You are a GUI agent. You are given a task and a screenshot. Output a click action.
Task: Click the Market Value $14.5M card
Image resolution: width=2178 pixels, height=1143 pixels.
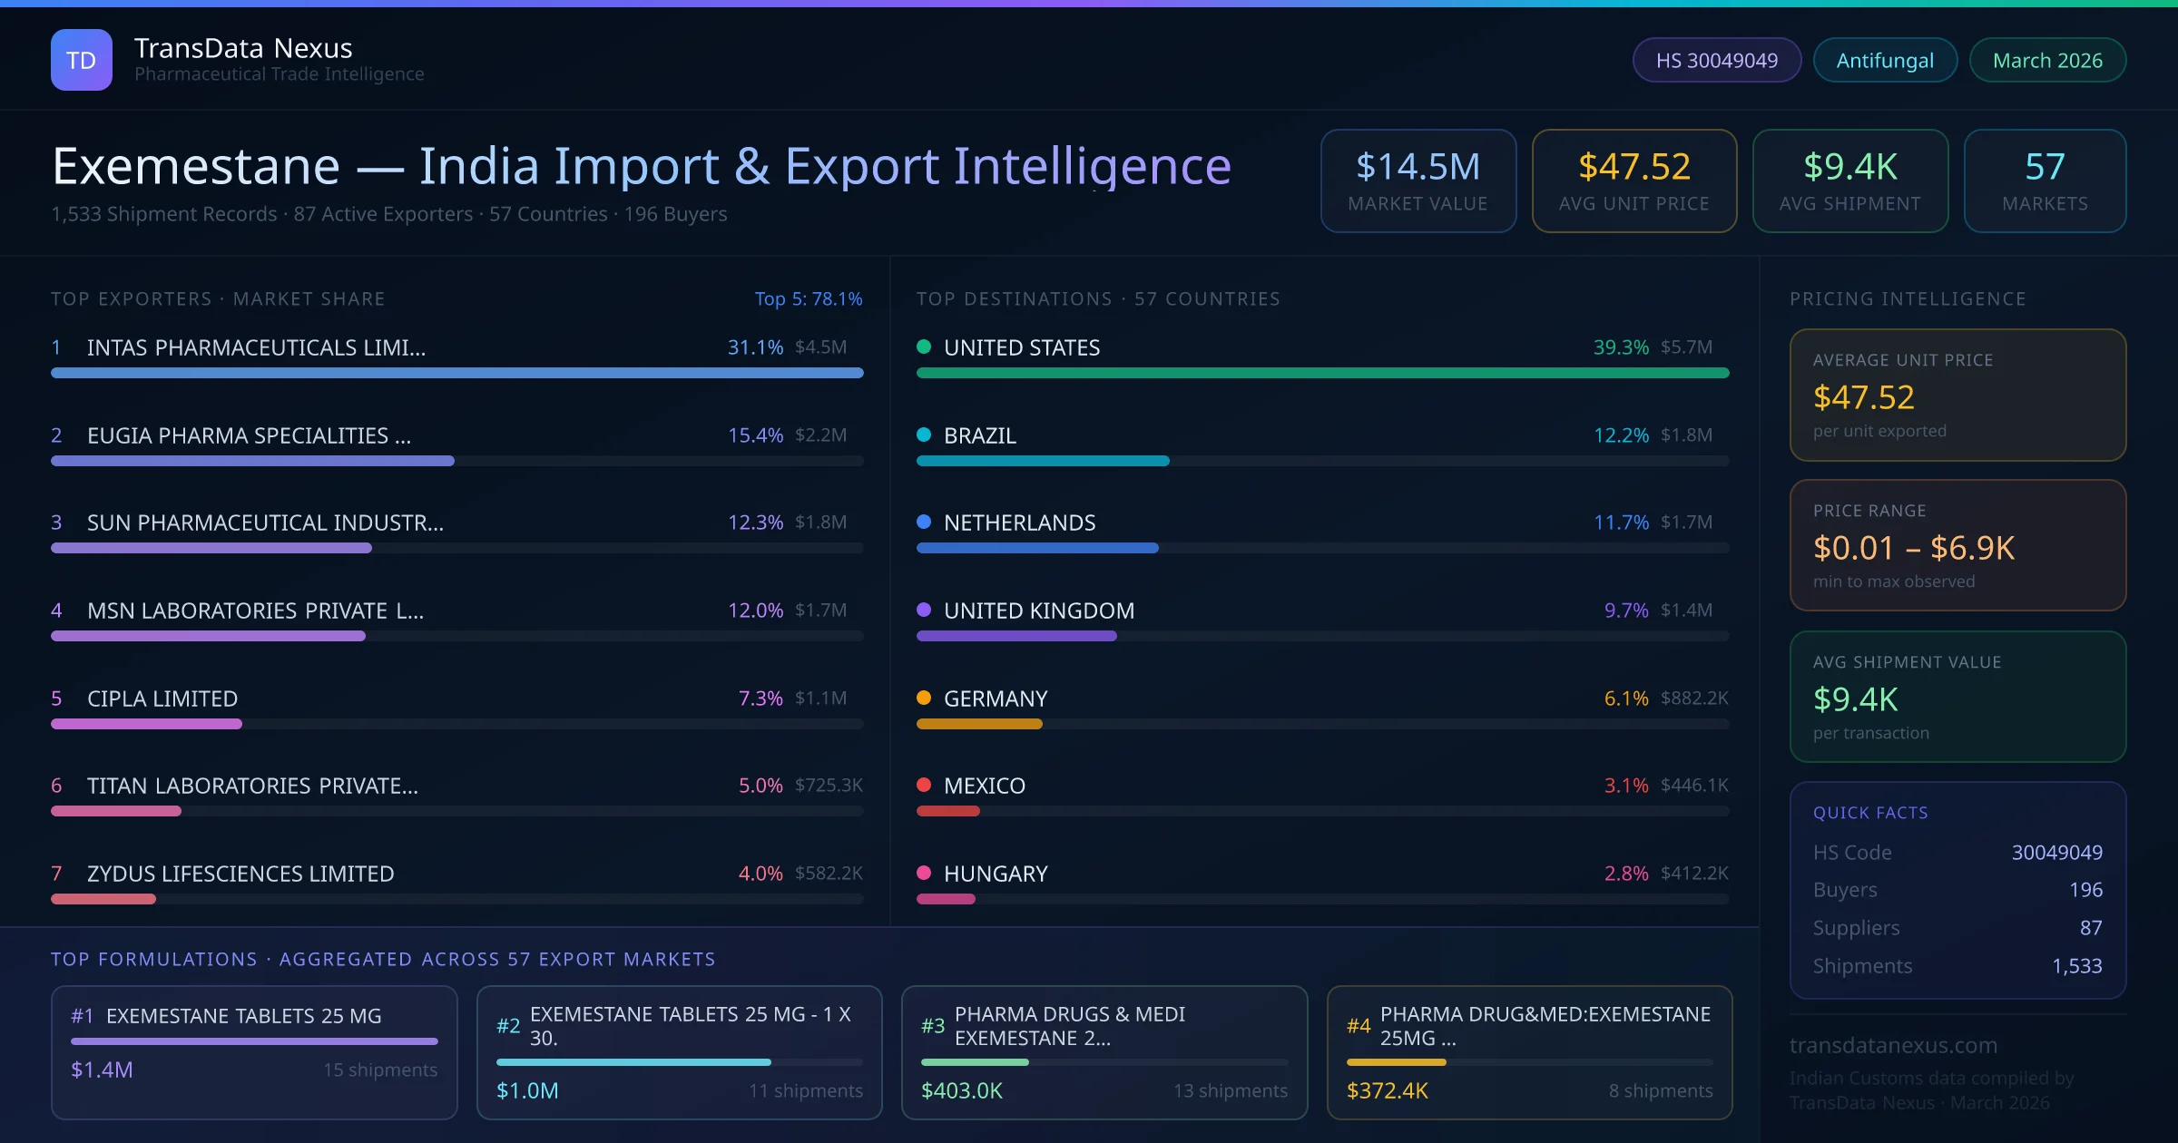[x=1418, y=181]
